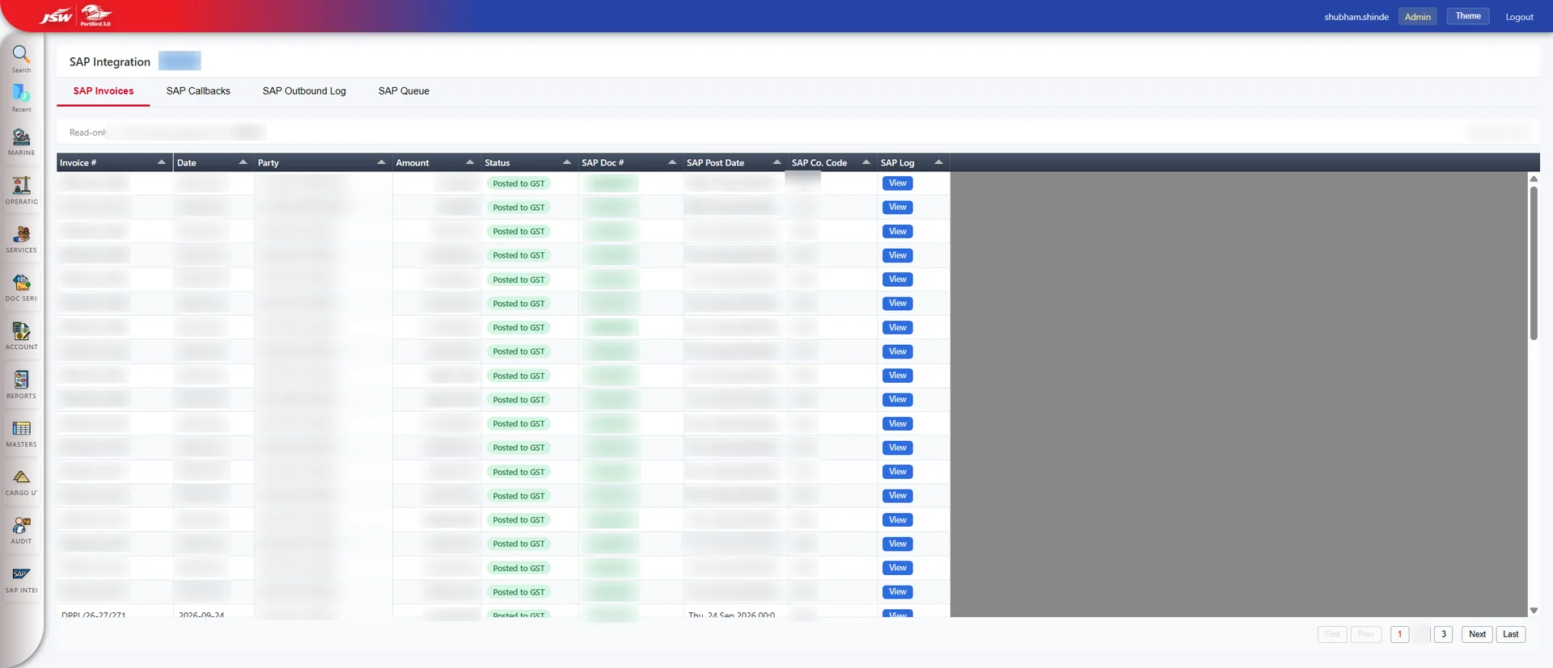Select page 3 in pagination
The width and height of the screenshot is (1553, 668).
1444,635
